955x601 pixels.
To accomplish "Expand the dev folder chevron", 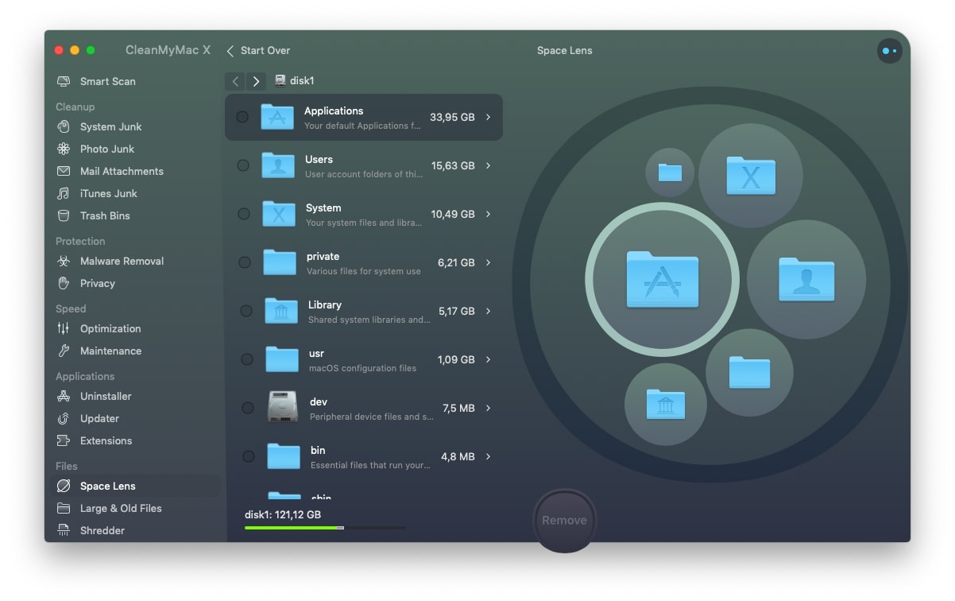I will click(488, 408).
